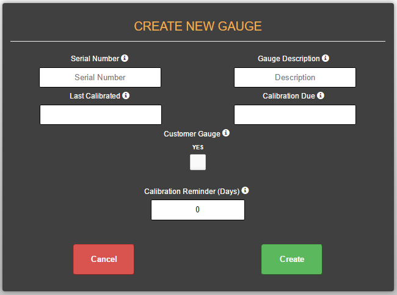Click the Calibration Reminder (Days) info icon
The width and height of the screenshot is (397, 295).
pyautogui.click(x=245, y=190)
